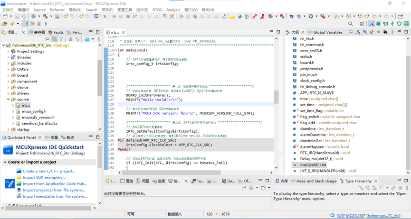Viewport: 411px width, 219px height.
Task: Open the Run button dropdown arrow
Action: click(316, 16)
